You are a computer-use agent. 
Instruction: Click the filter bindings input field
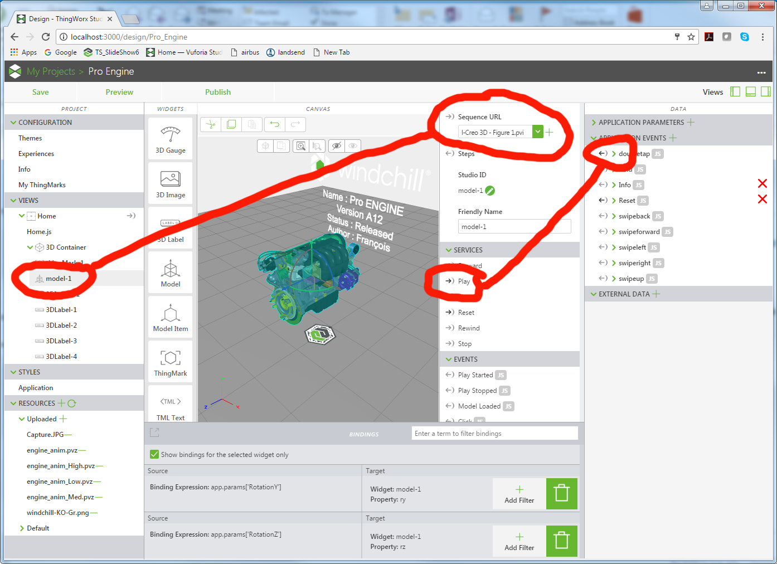(x=495, y=434)
